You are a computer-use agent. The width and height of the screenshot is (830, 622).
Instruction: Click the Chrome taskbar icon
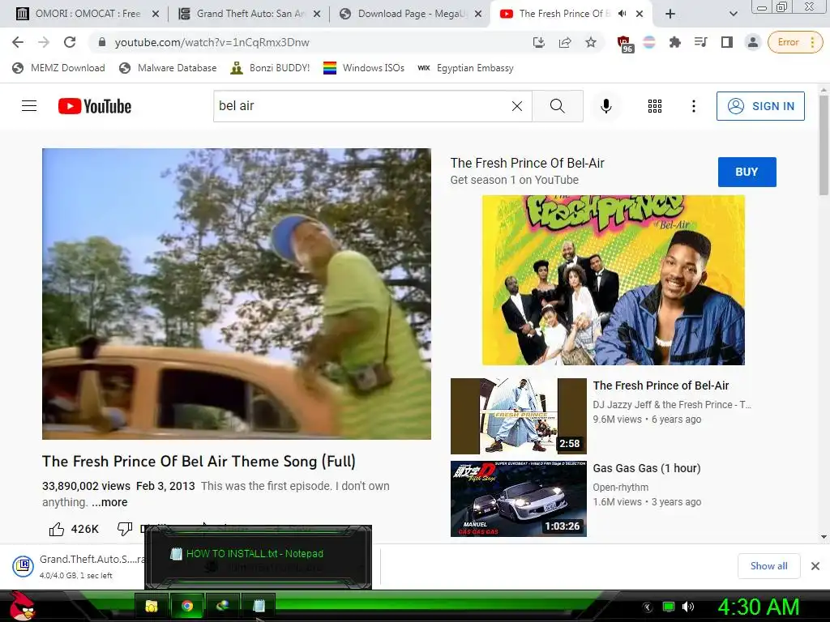click(187, 606)
